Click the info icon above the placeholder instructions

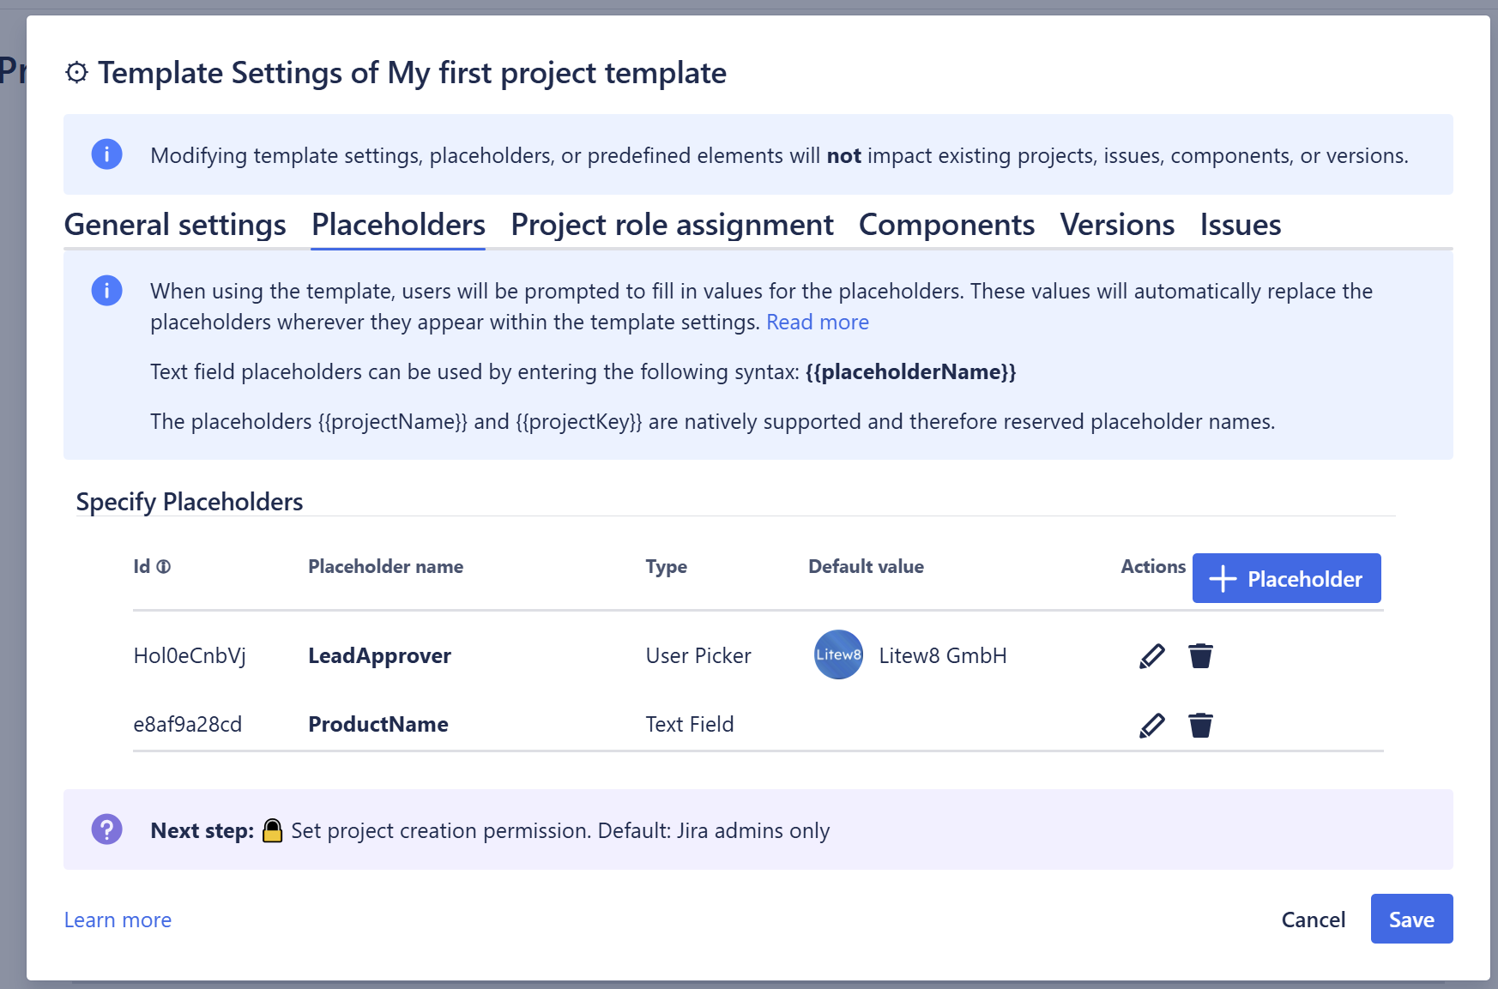tap(106, 291)
